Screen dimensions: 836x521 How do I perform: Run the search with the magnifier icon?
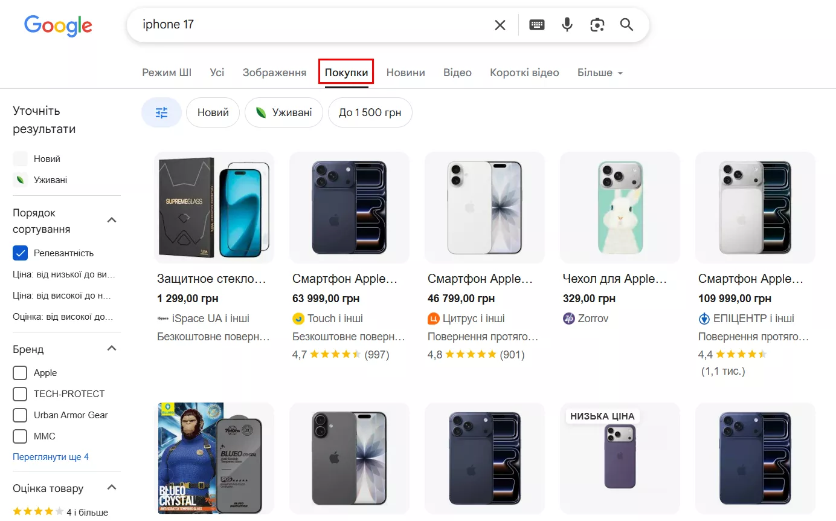(626, 25)
